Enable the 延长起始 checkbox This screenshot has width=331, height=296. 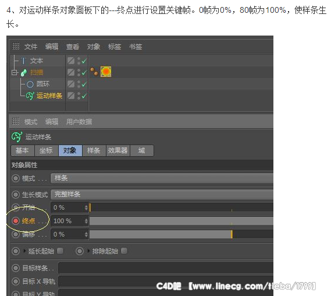coord(60,251)
